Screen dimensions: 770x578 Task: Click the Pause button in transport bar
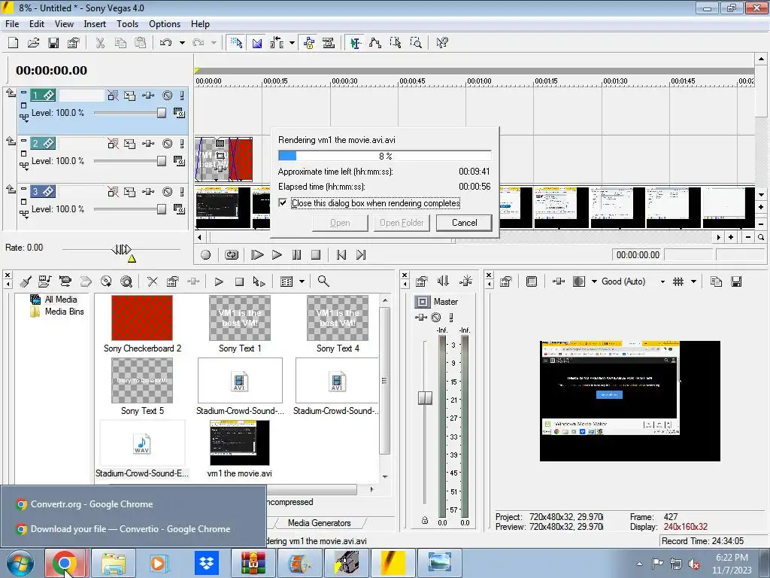tap(296, 254)
